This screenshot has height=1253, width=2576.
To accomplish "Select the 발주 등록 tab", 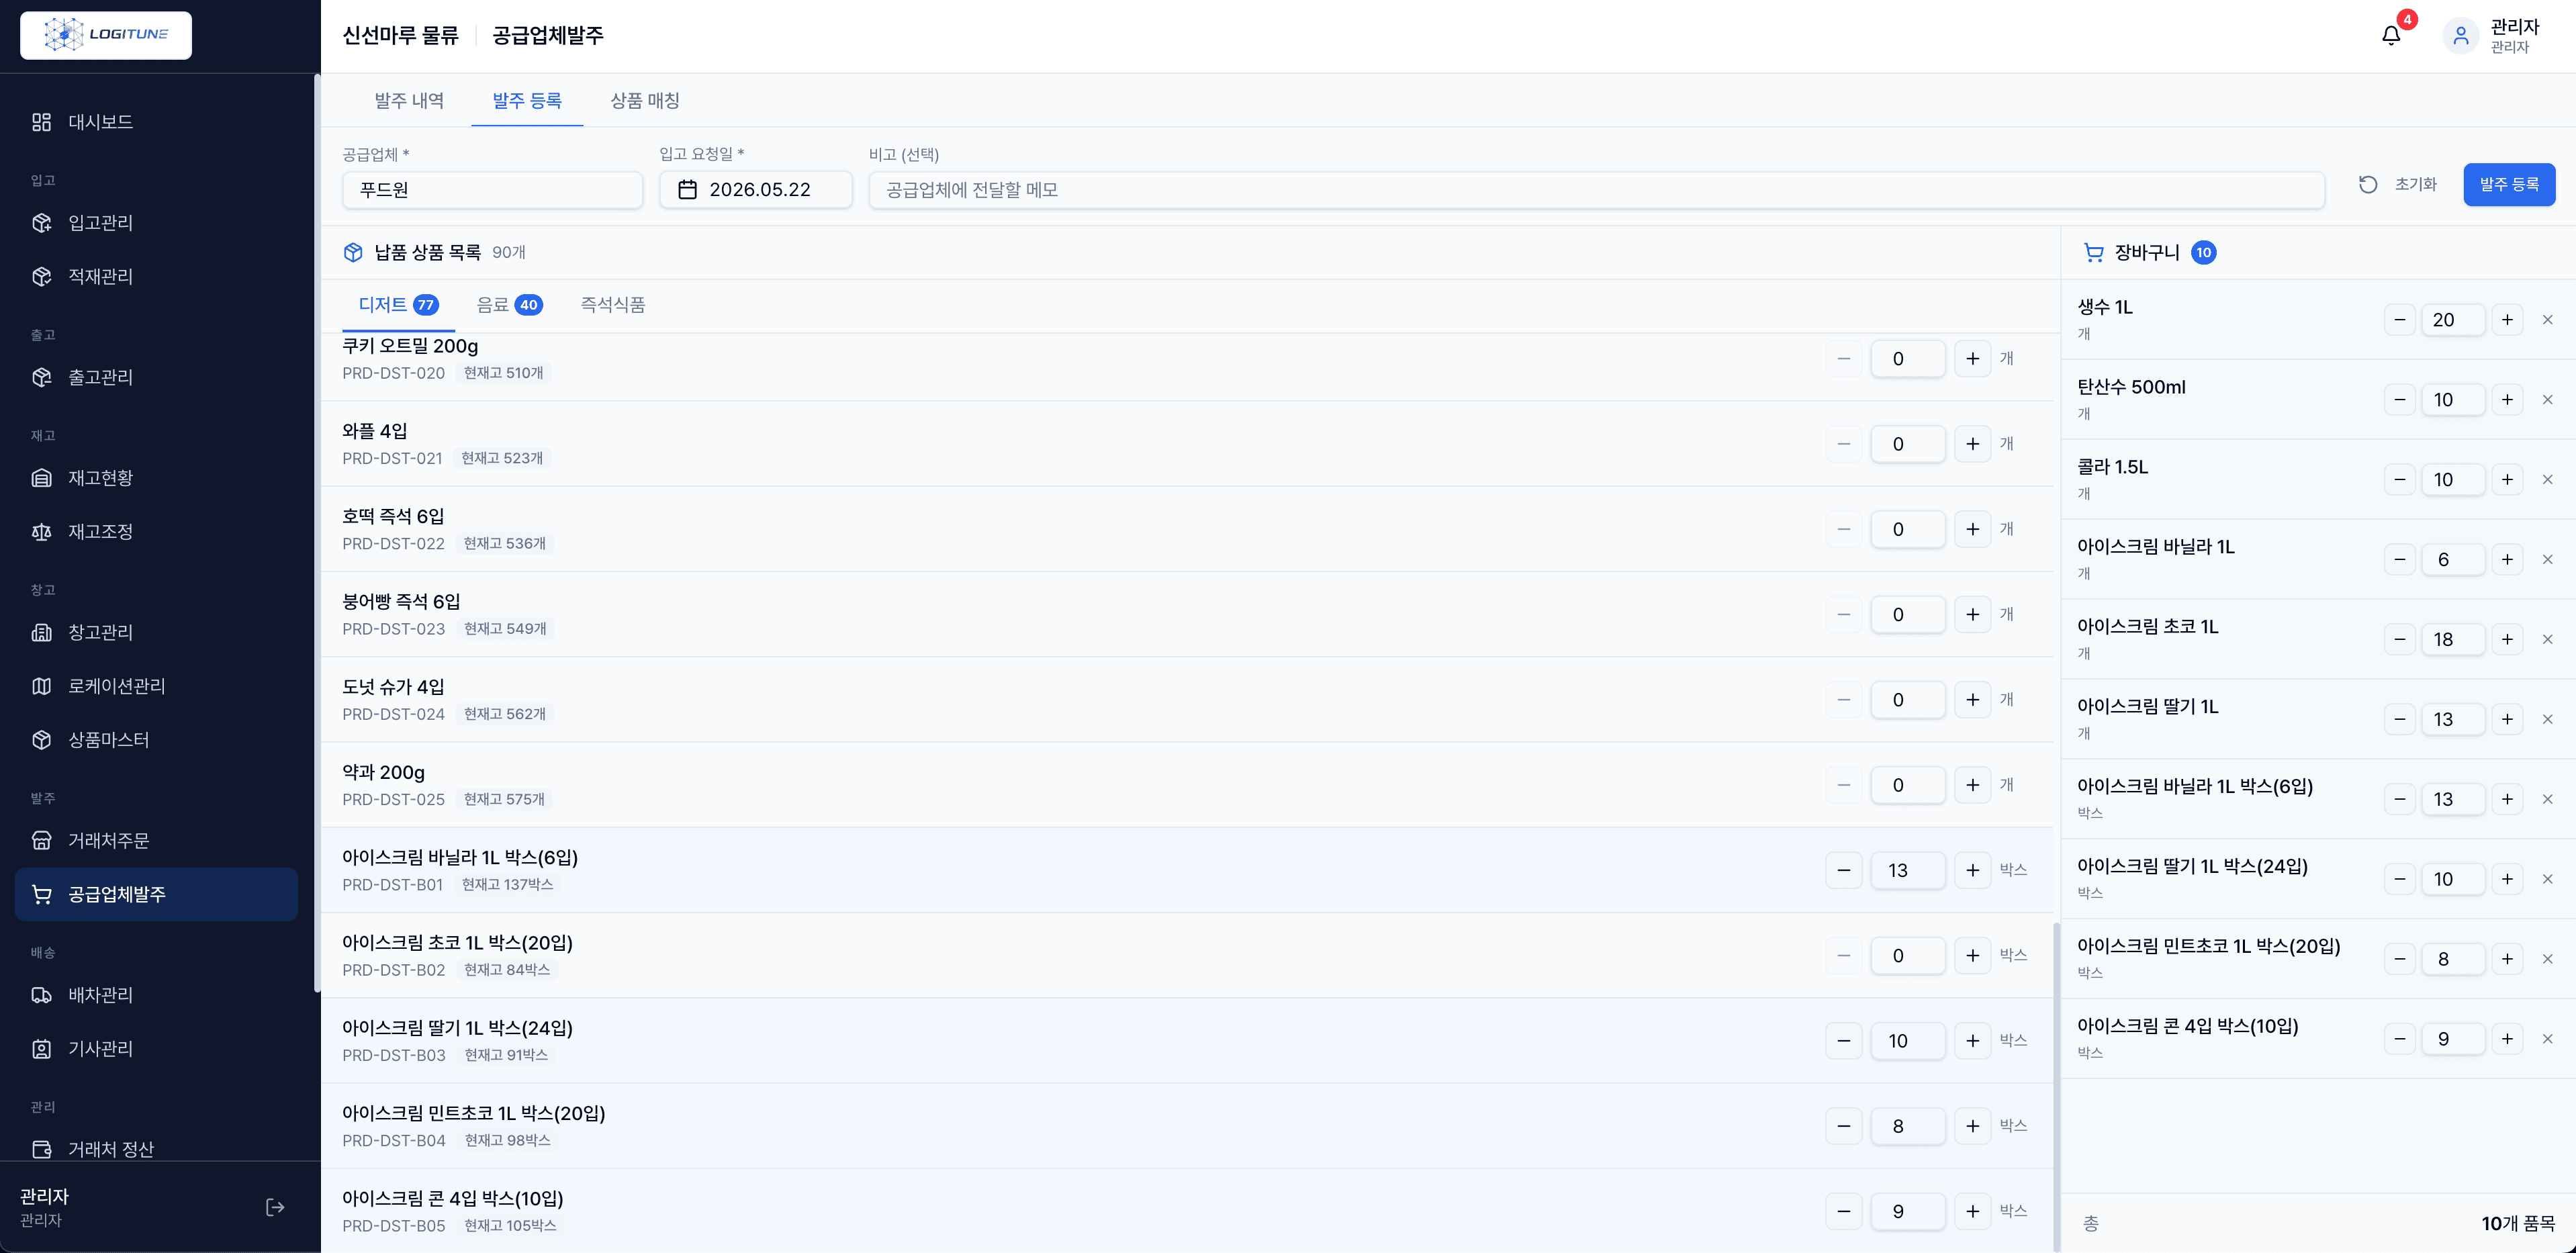I will click(x=527, y=101).
